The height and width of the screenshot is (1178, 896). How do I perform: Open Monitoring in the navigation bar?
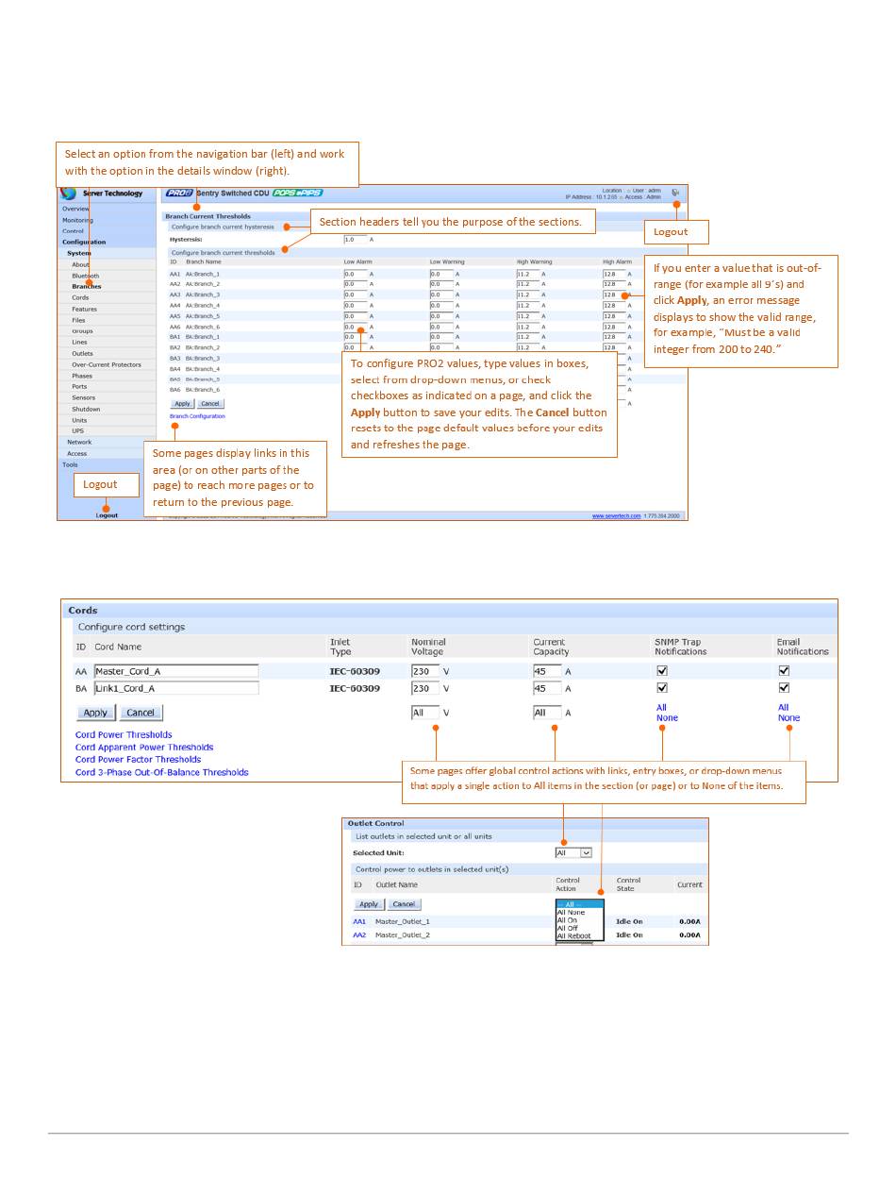(x=77, y=220)
